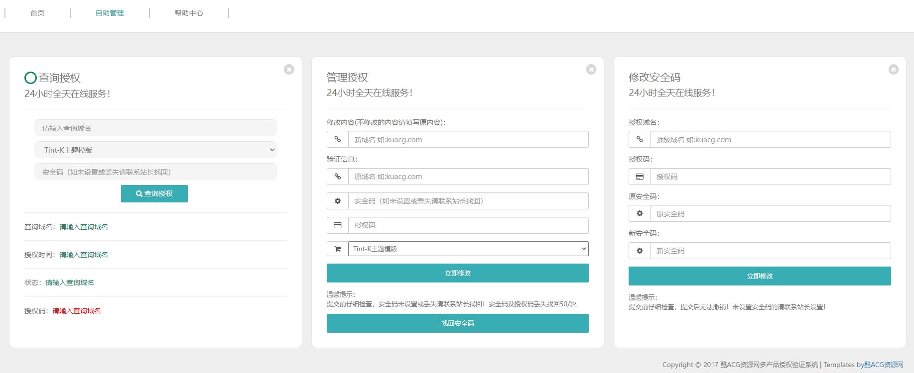Screen dimensions: 914x373
Task: Open the Tint-K主题模版 dropdown in 查询授权 panel
Action: [x=155, y=150]
